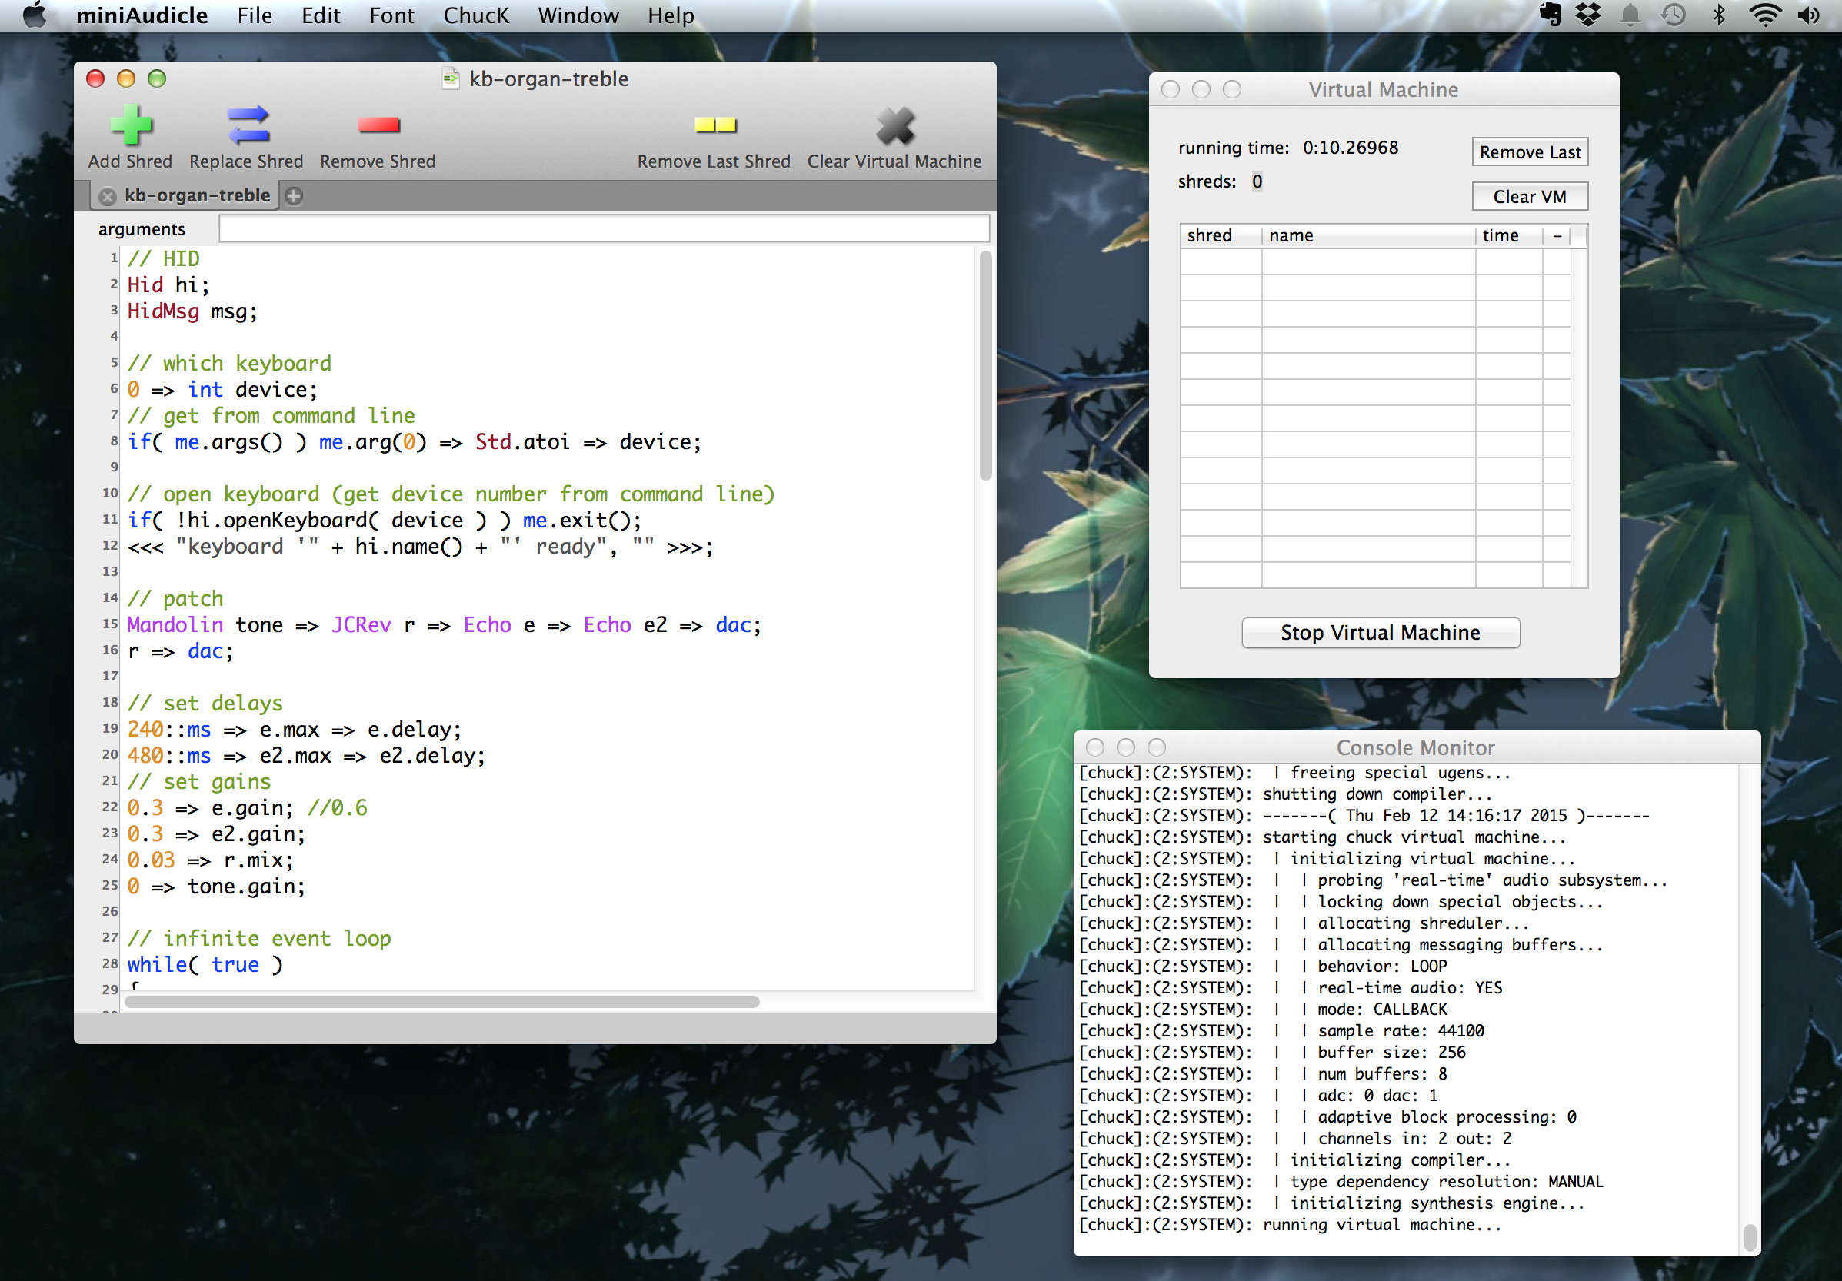Select the Font menu
Viewport: 1842px width, 1281px height.
tap(396, 15)
